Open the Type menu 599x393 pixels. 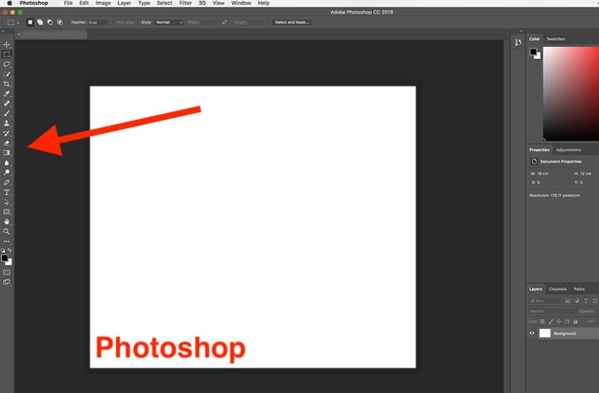(x=144, y=3)
